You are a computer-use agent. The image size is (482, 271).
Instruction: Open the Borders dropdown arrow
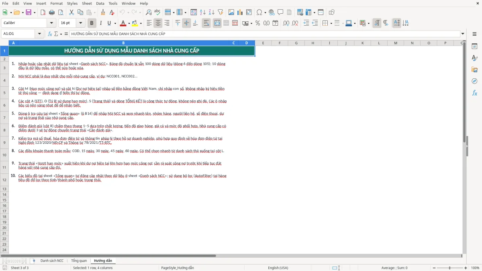pos(331,23)
